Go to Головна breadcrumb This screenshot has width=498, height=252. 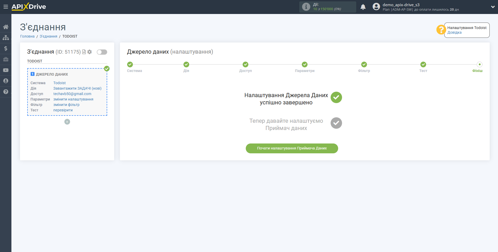coord(27,36)
